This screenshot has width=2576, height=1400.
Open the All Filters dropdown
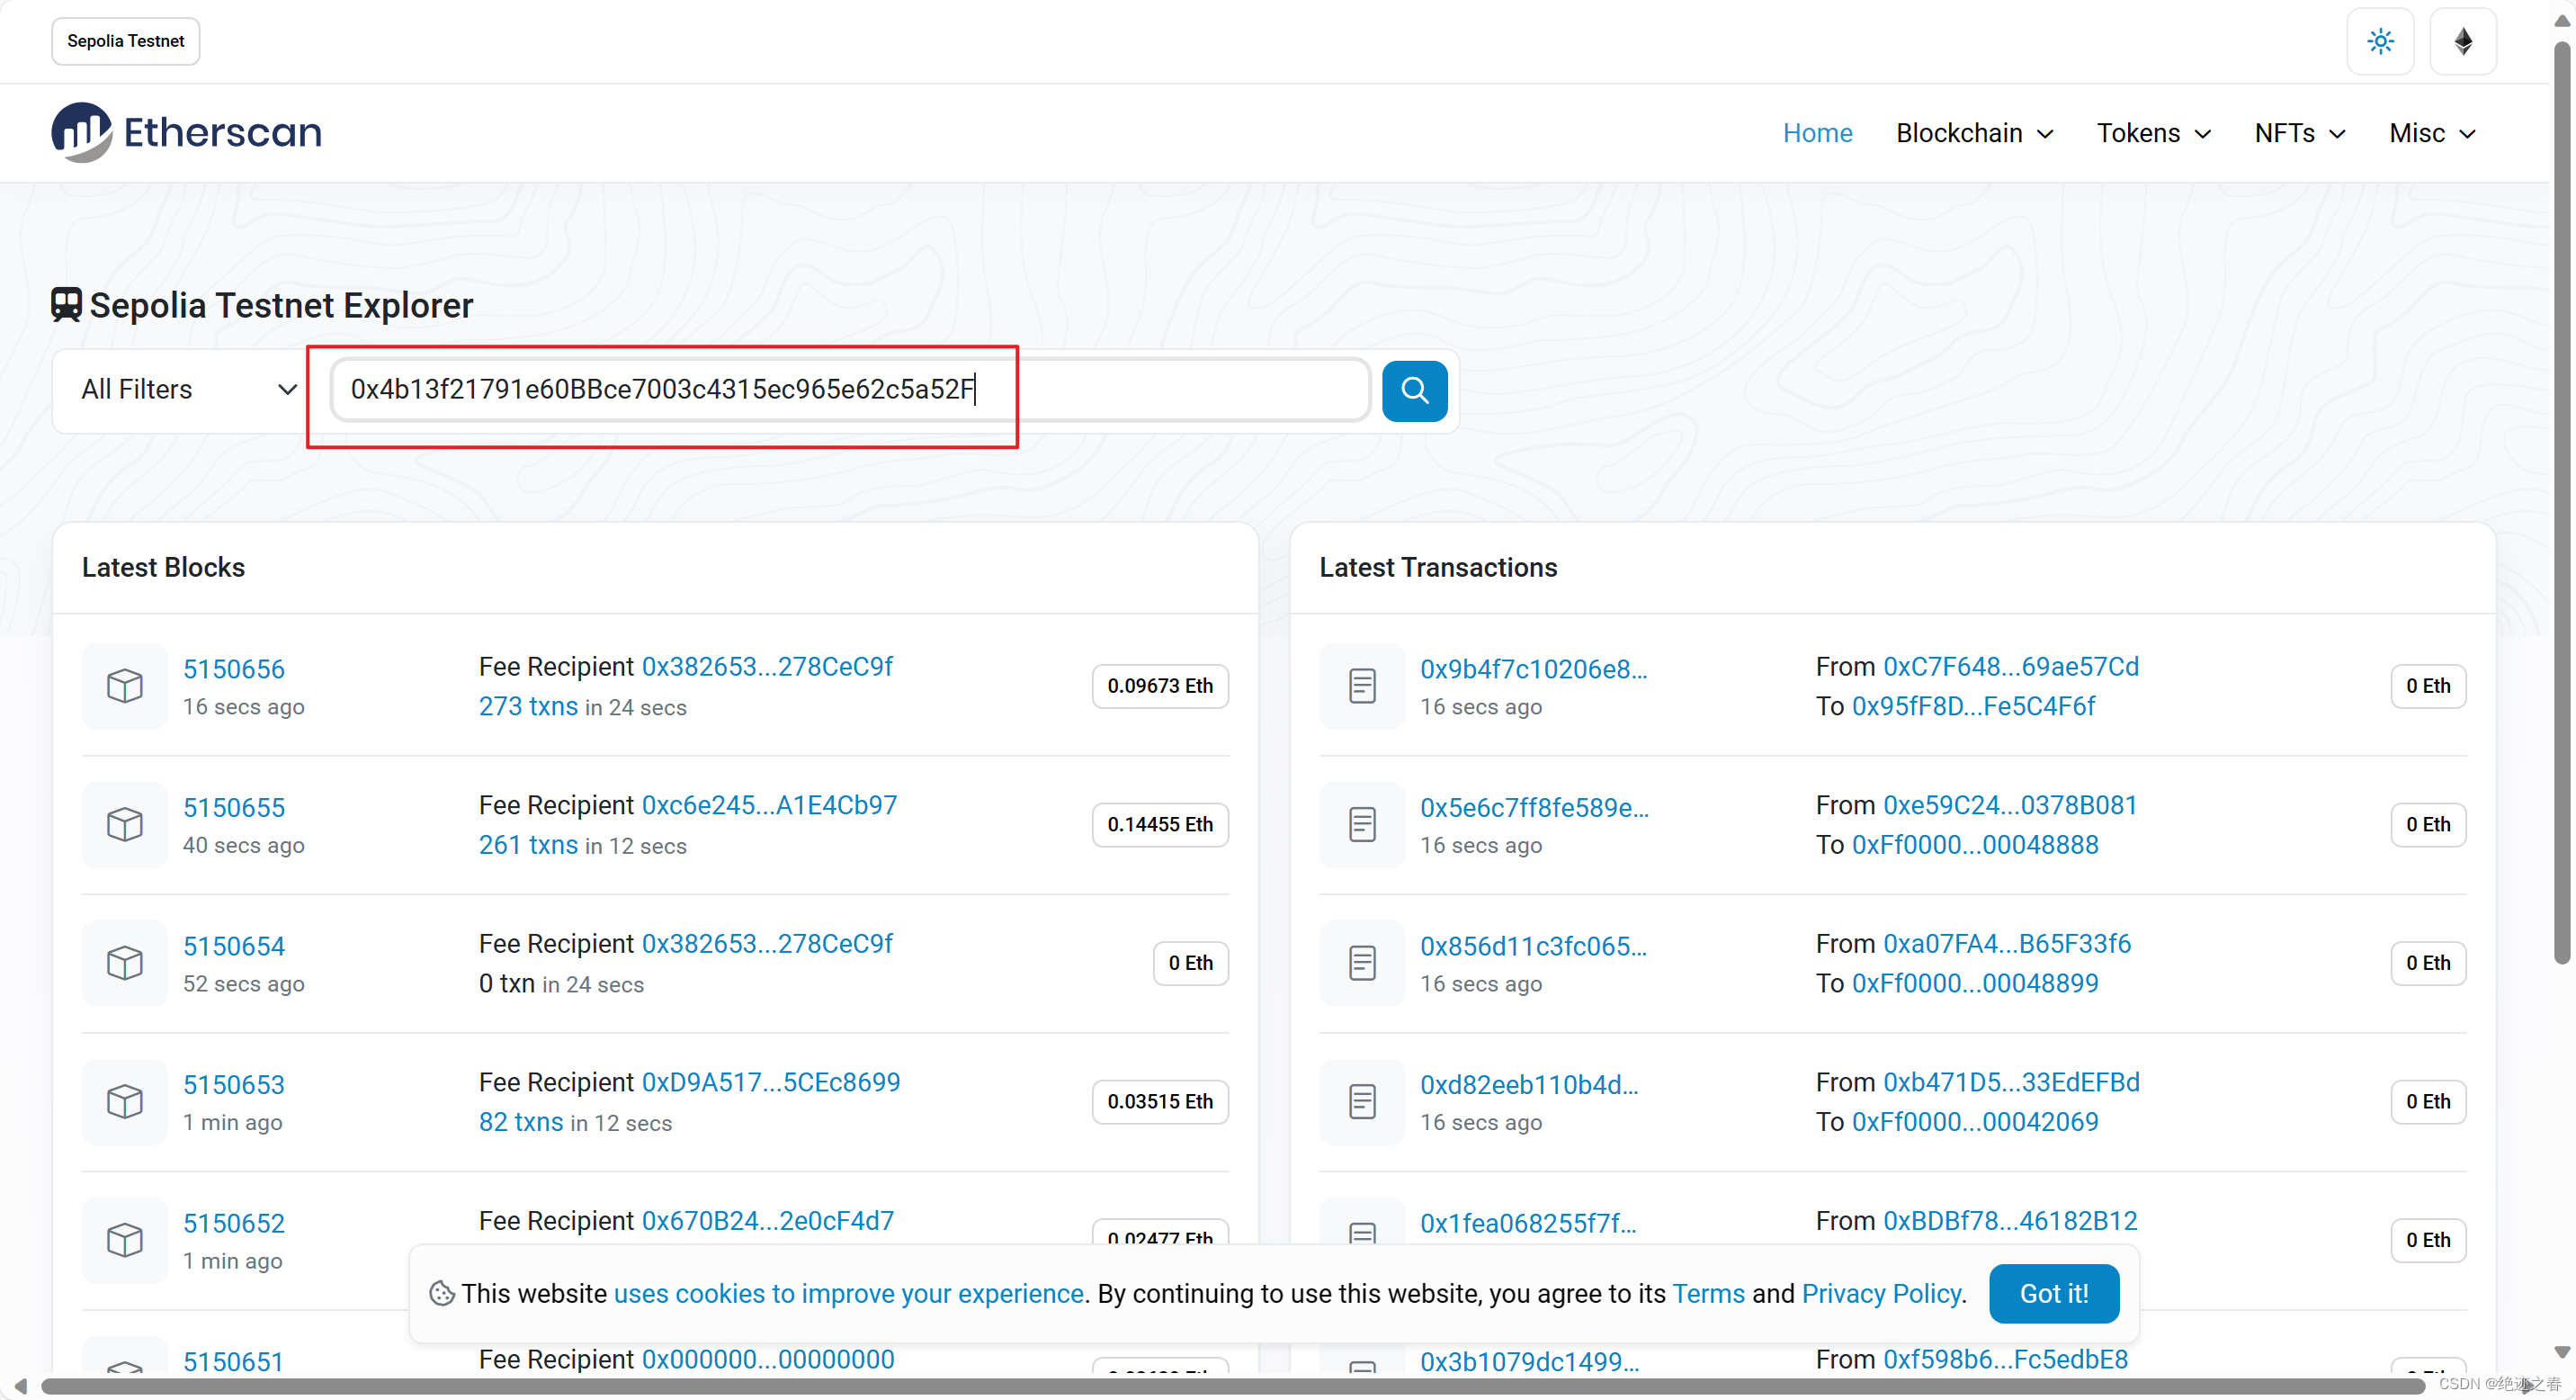(188, 390)
